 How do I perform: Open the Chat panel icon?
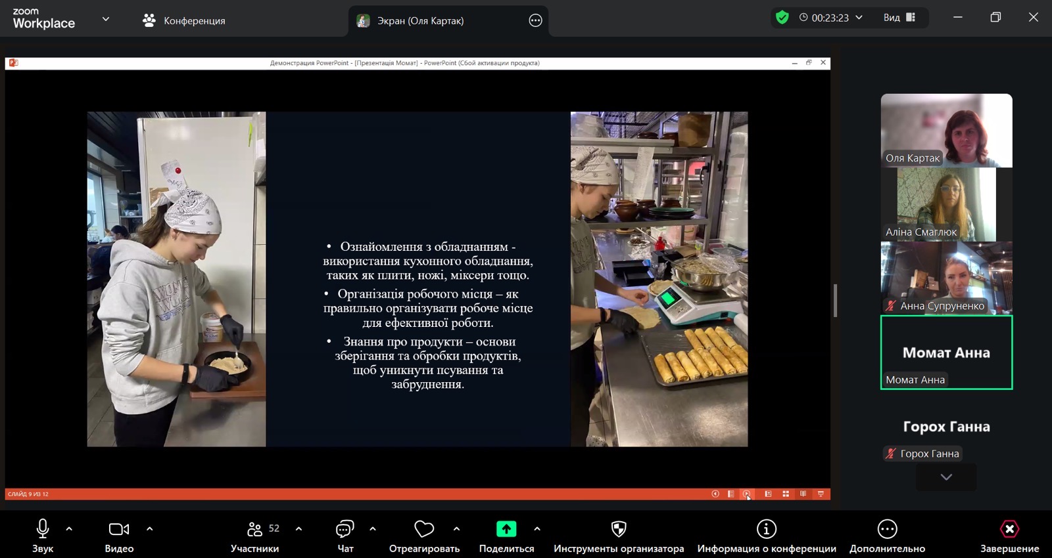pyautogui.click(x=345, y=529)
